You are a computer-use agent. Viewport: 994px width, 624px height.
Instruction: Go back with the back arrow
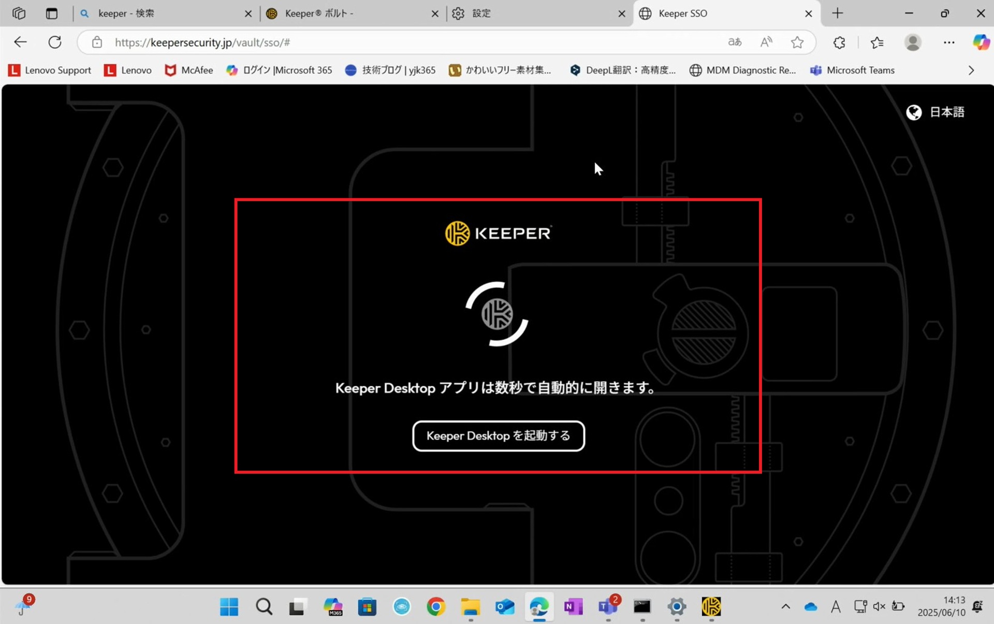pyautogui.click(x=20, y=42)
